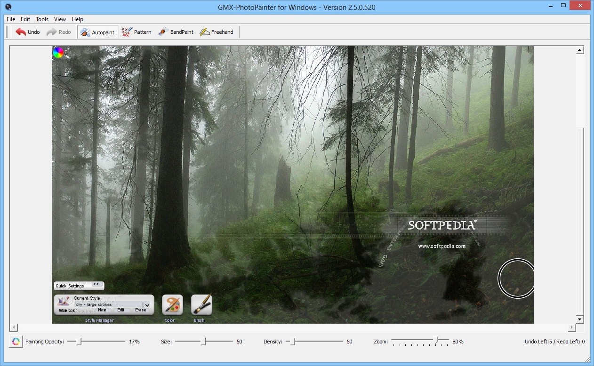
Task: Click the Redo arrow icon
Action: pyautogui.click(x=51, y=32)
